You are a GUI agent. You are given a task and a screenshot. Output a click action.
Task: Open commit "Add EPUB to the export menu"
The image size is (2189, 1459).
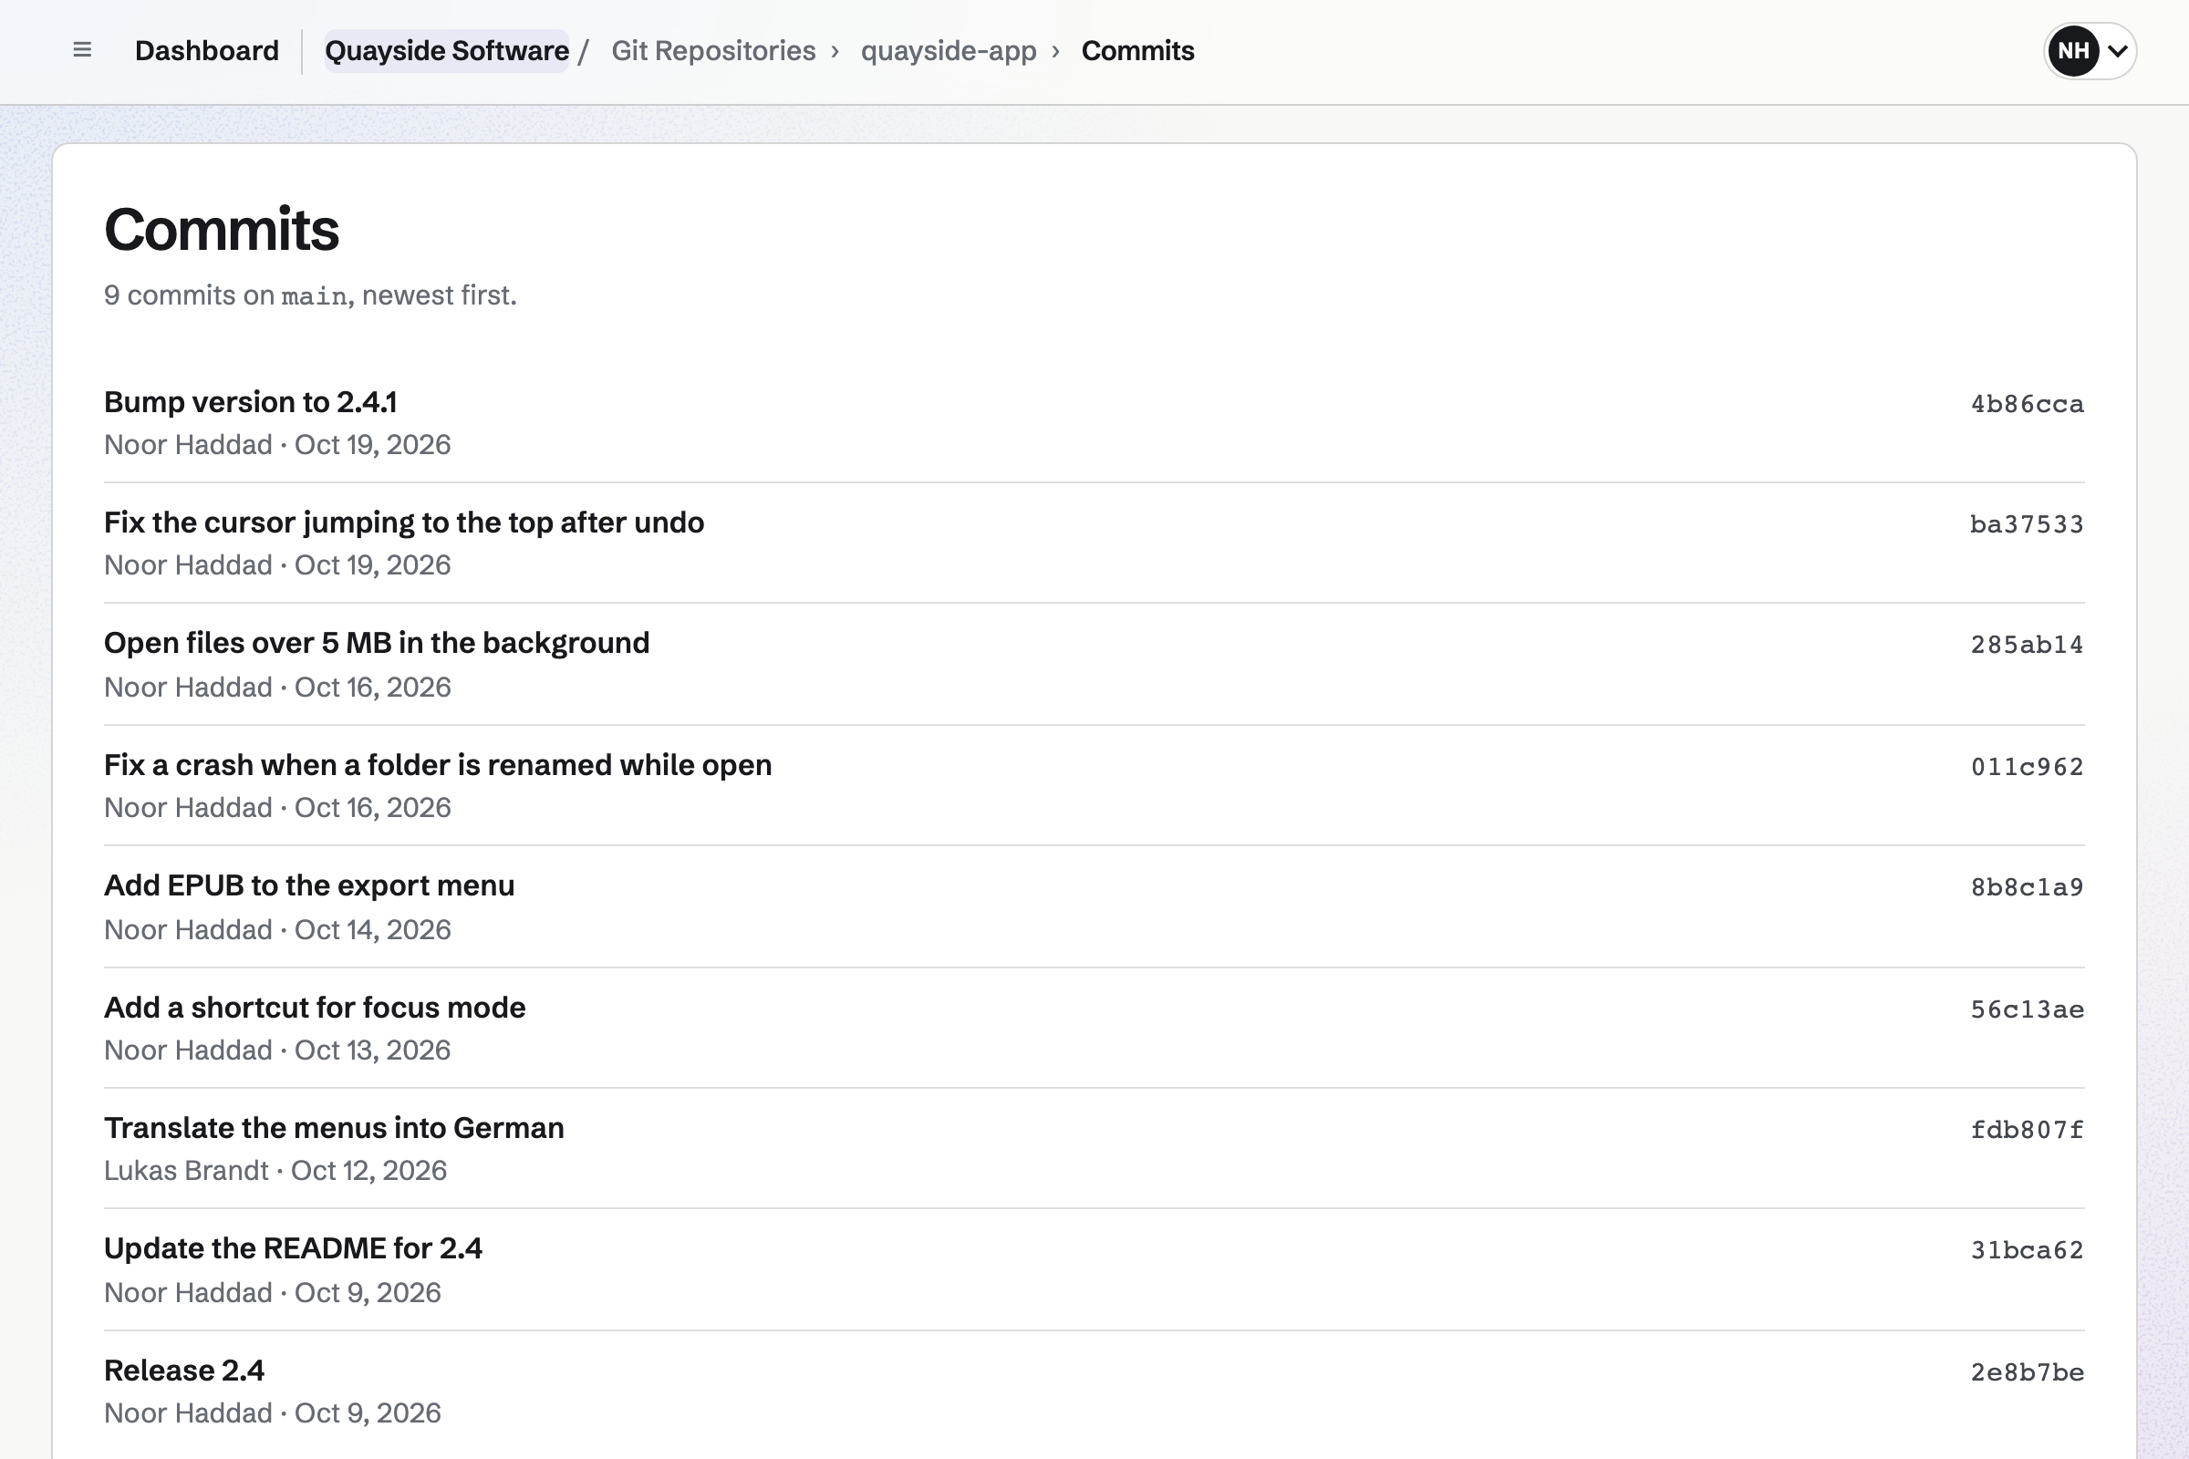point(309,885)
